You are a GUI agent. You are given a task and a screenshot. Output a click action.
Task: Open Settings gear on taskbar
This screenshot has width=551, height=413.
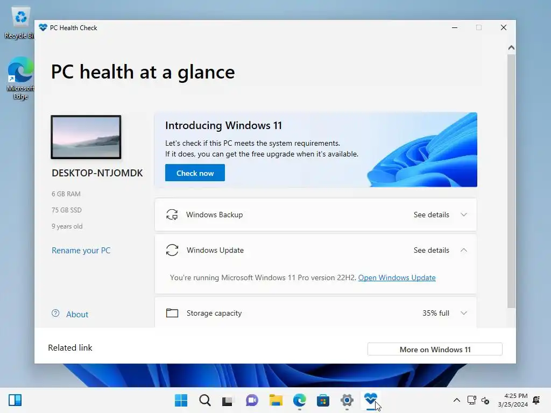coord(347,400)
